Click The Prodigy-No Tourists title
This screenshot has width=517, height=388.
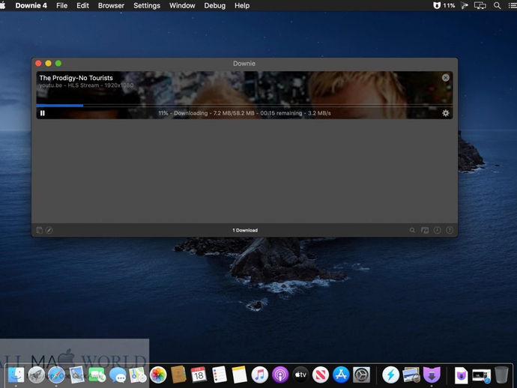(x=76, y=78)
